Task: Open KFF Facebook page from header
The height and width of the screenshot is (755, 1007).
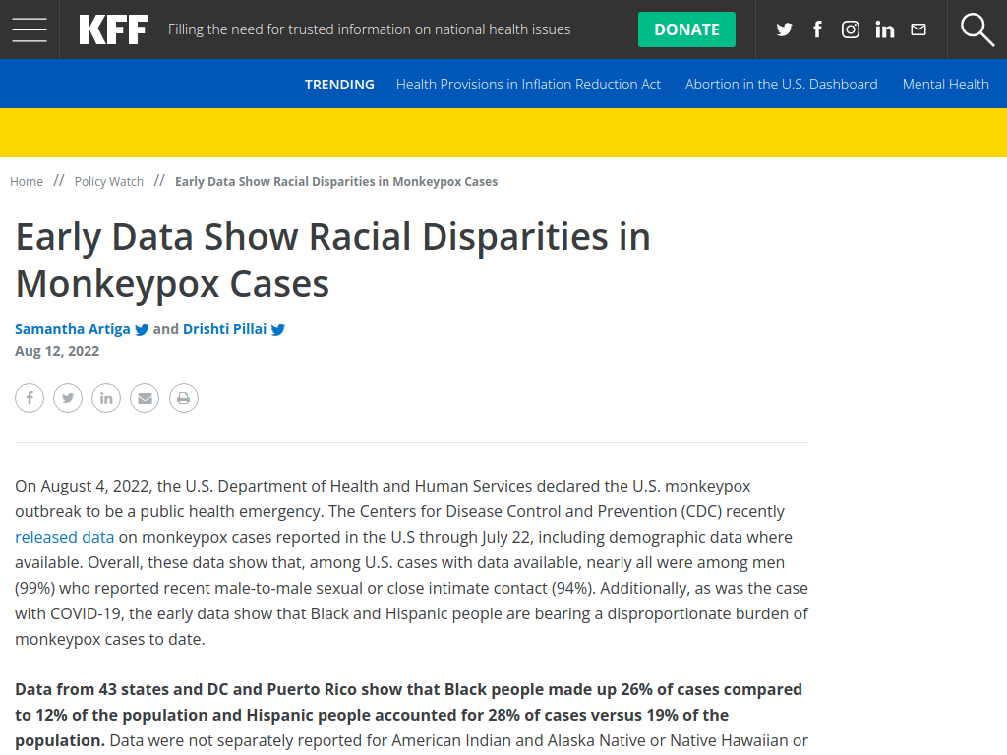Action: coord(817,29)
